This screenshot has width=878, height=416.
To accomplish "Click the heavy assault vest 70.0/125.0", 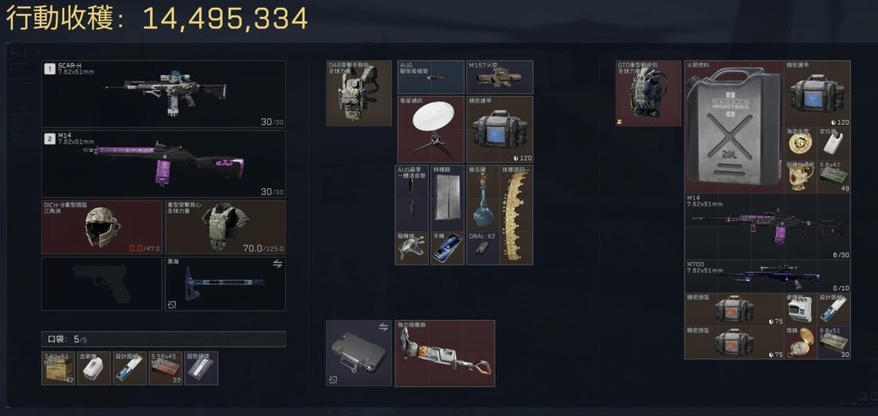I will (226, 228).
